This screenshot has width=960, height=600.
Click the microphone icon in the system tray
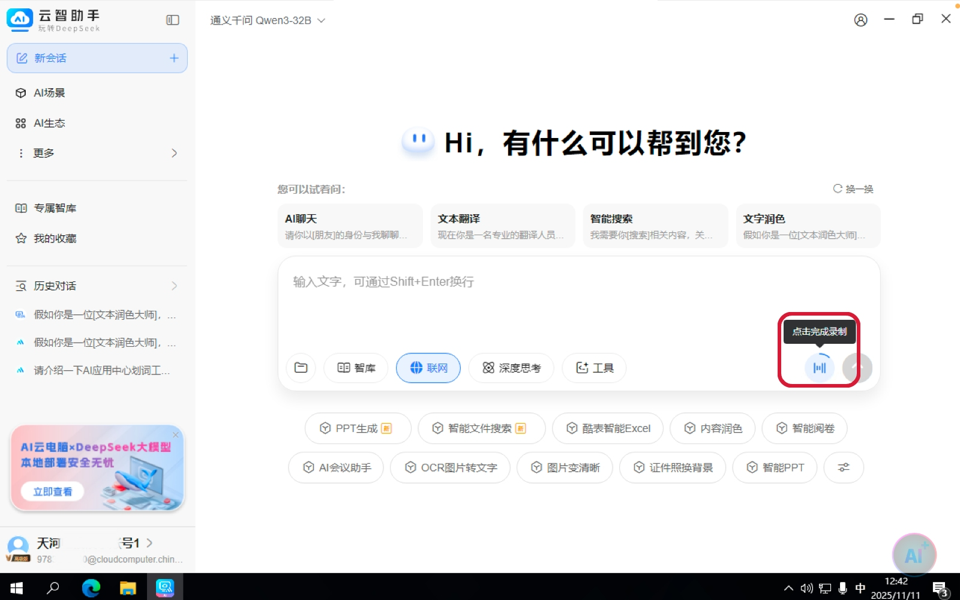click(x=843, y=588)
